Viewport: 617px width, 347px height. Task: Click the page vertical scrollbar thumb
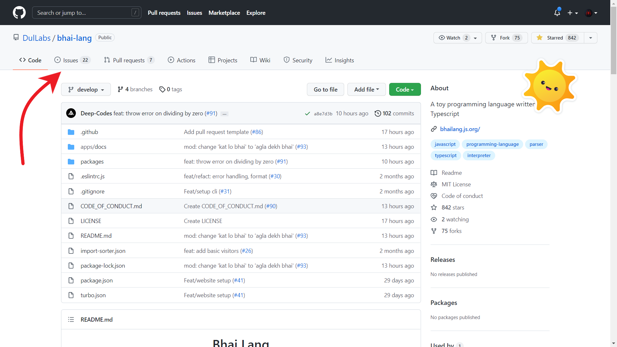coord(613,40)
